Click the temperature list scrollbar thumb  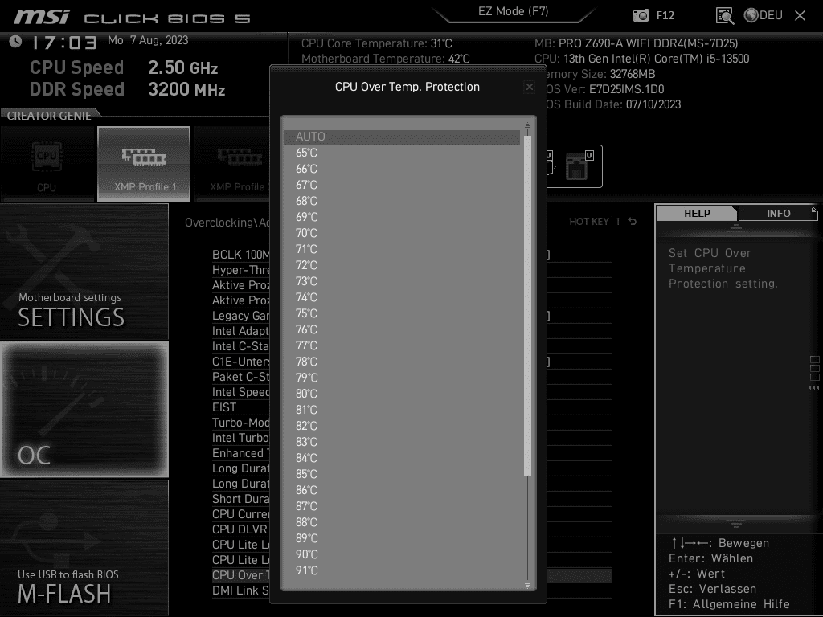coord(527,306)
